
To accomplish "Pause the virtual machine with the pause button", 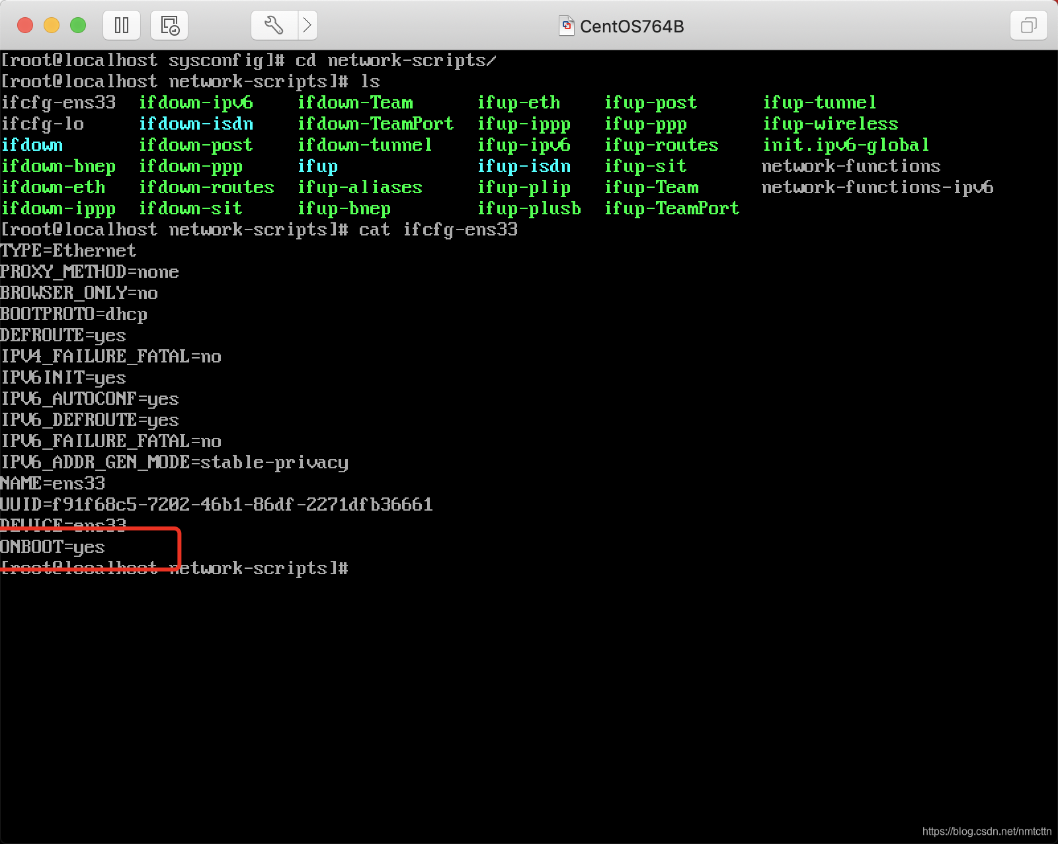I will coord(122,26).
